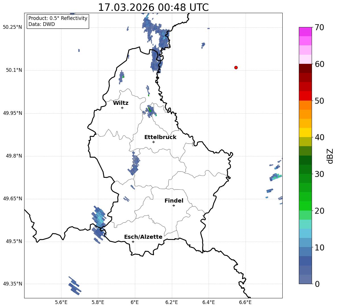Screen dimensions: 337x308
Task: Click the Product: 0.5° Reflectivity text
Action: point(58,18)
